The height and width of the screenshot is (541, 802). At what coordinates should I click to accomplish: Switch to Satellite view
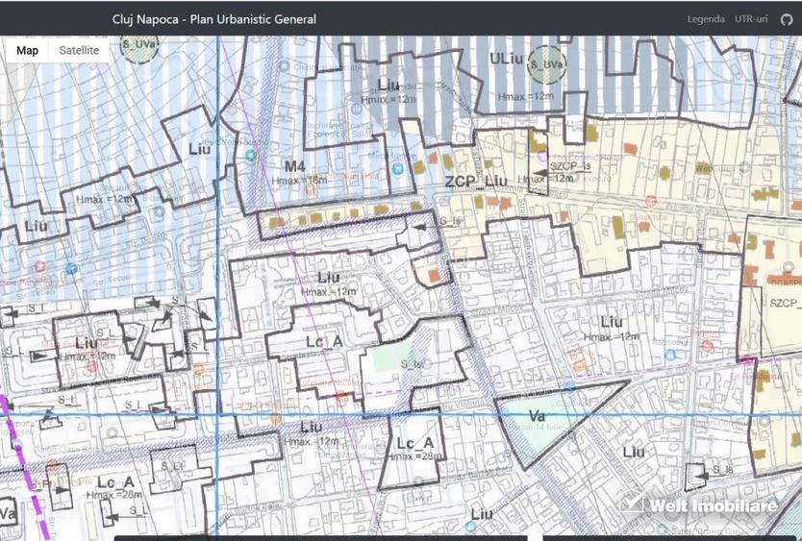(x=79, y=51)
